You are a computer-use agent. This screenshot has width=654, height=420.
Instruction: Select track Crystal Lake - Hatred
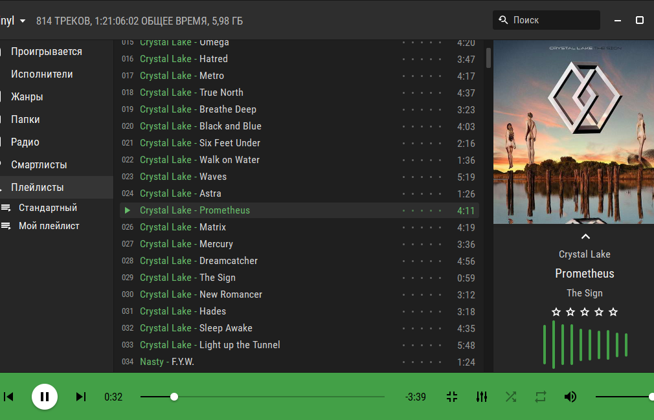point(299,59)
